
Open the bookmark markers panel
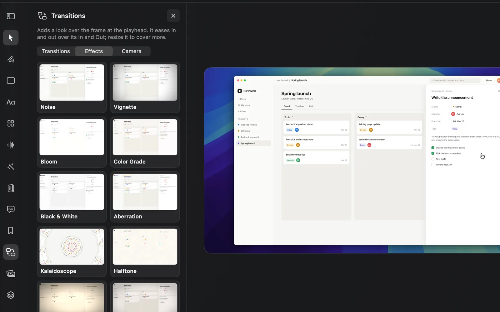point(11,231)
